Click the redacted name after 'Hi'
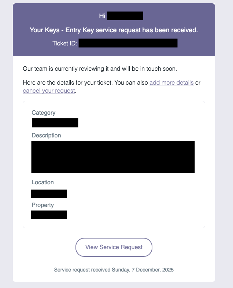233x288 pixels. pos(125,16)
